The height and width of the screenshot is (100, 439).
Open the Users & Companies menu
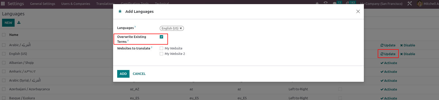[76, 4]
